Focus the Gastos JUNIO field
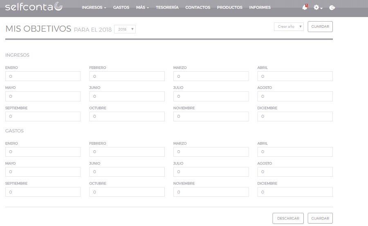Image resolution: width=368 pixels, height=226 pixels. (x=127, y=172)
